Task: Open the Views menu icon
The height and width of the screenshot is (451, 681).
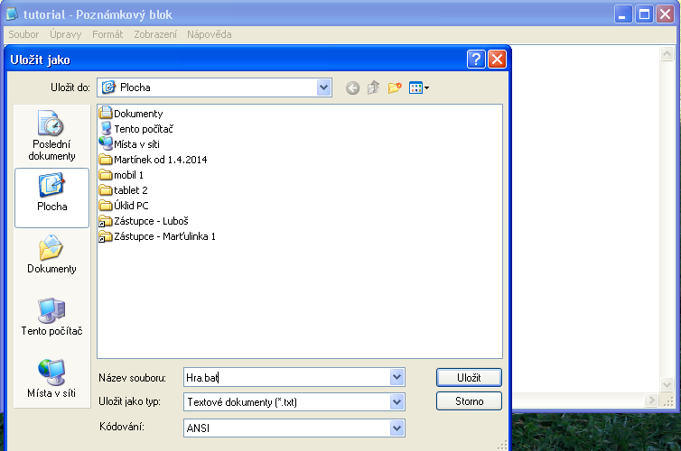Action: 419,87
